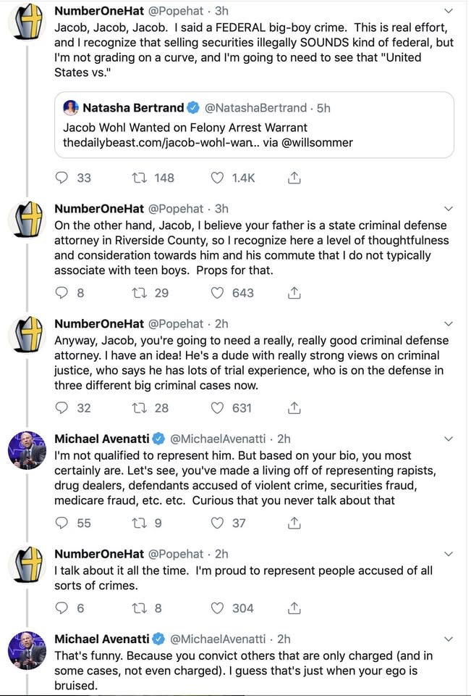This screenshot has height=696, width=471.
Task: Reply to the tweet with 33 replies
Action: point(63,178)
